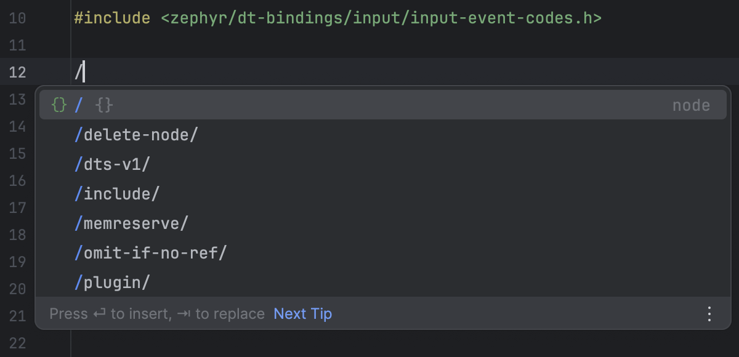This screenshot has width=739, height=357.
Task: Click line number 11 in the gutter
Action: (18, 46)
